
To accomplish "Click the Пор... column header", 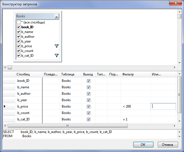I will click(114, 74).
